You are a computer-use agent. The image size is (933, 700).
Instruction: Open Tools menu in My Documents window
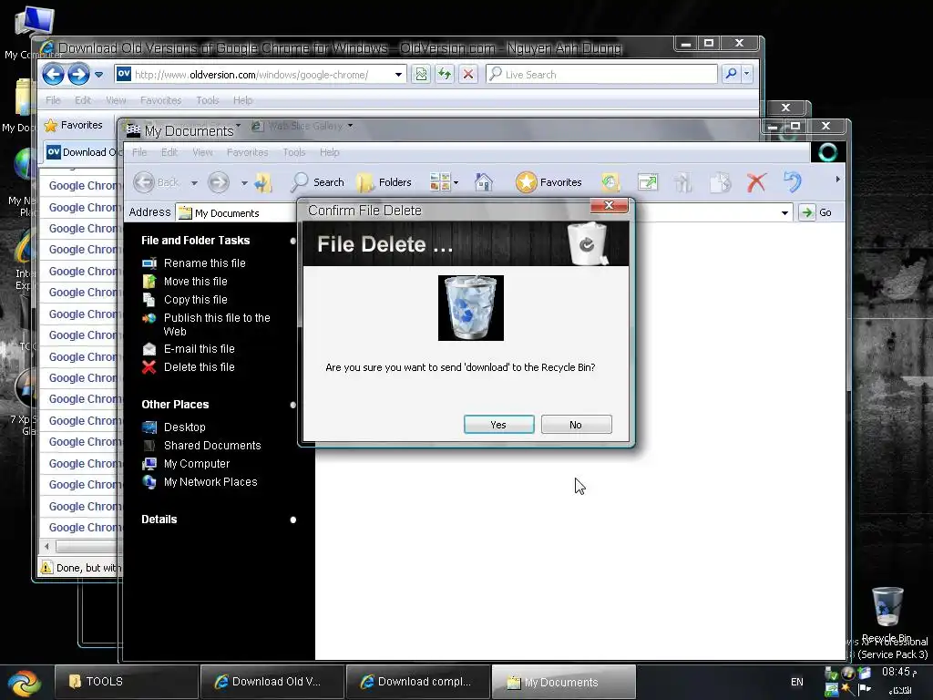click(x=294, y=152)
